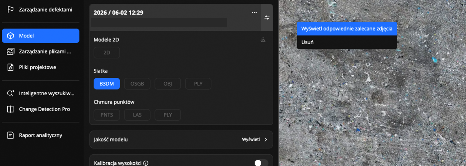466x166 pixels.
Task: Click the swap arrows icon
Action: [x=267, y=18]
